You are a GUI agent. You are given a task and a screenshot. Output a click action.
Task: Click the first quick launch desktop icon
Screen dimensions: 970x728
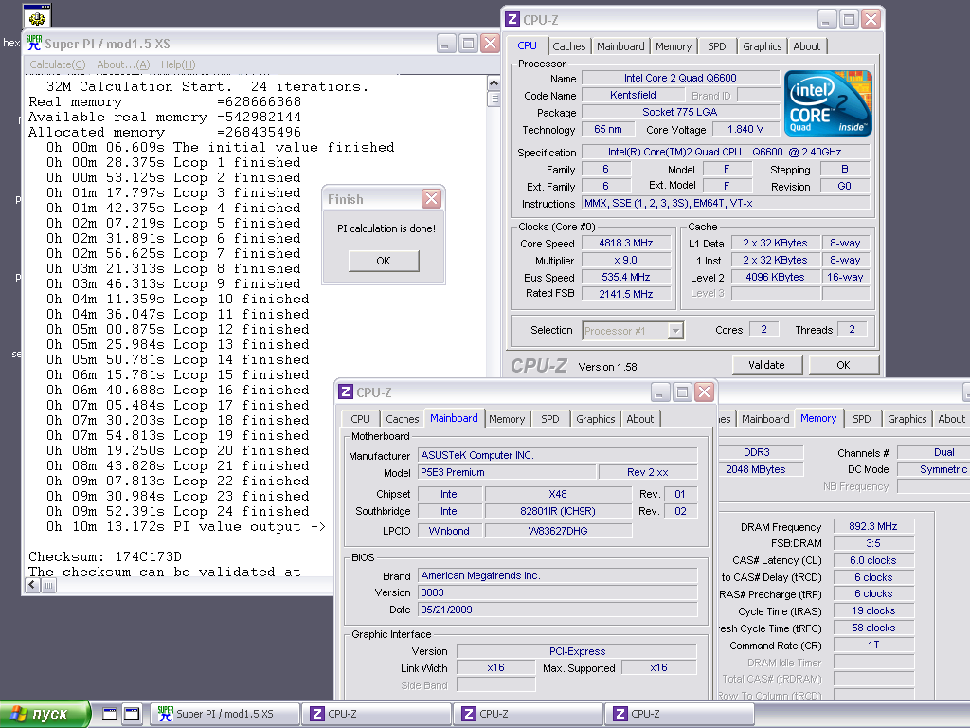(x=110, y=714)
